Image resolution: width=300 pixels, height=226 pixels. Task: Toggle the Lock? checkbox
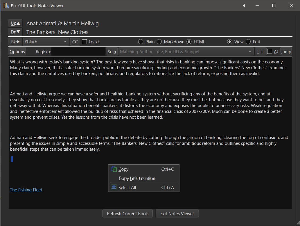pos(85,42)
